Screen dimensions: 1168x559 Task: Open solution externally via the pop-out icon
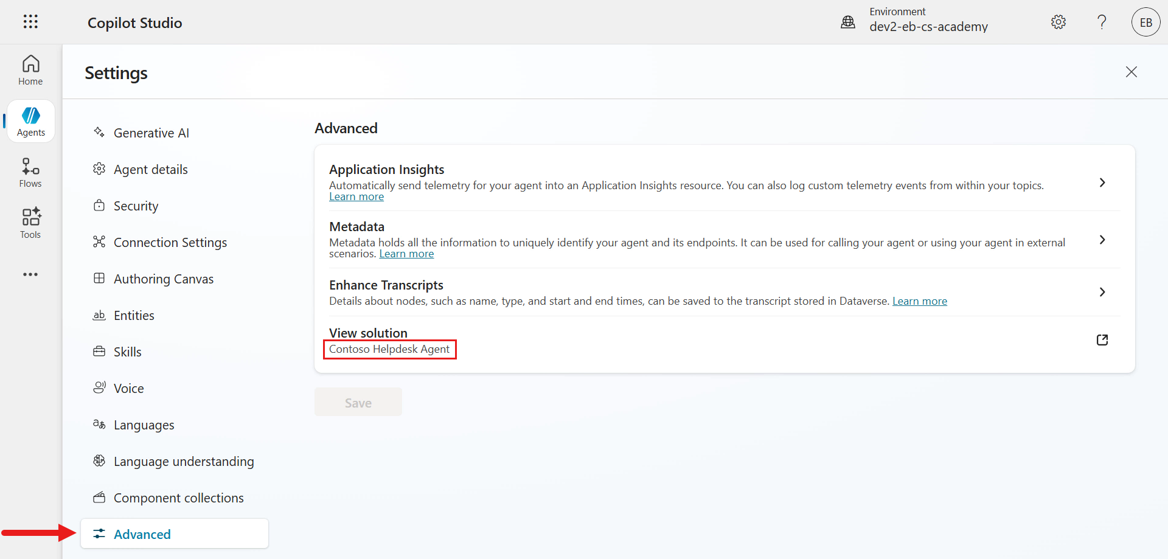click(1103, 340)
